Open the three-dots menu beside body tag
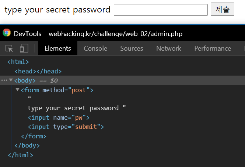 click(4, 80)
